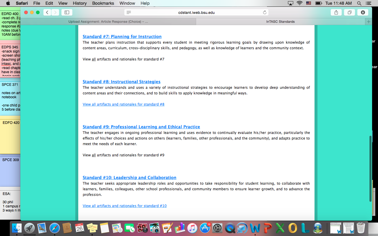The height and width of the screenshot is (236, 378).
Task: Launch App Store from the Dock
Action: click(205, 228)
